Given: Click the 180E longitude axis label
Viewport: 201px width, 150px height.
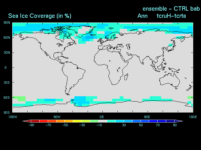Looking at the screenshot, I should click(x=193, y=117).
